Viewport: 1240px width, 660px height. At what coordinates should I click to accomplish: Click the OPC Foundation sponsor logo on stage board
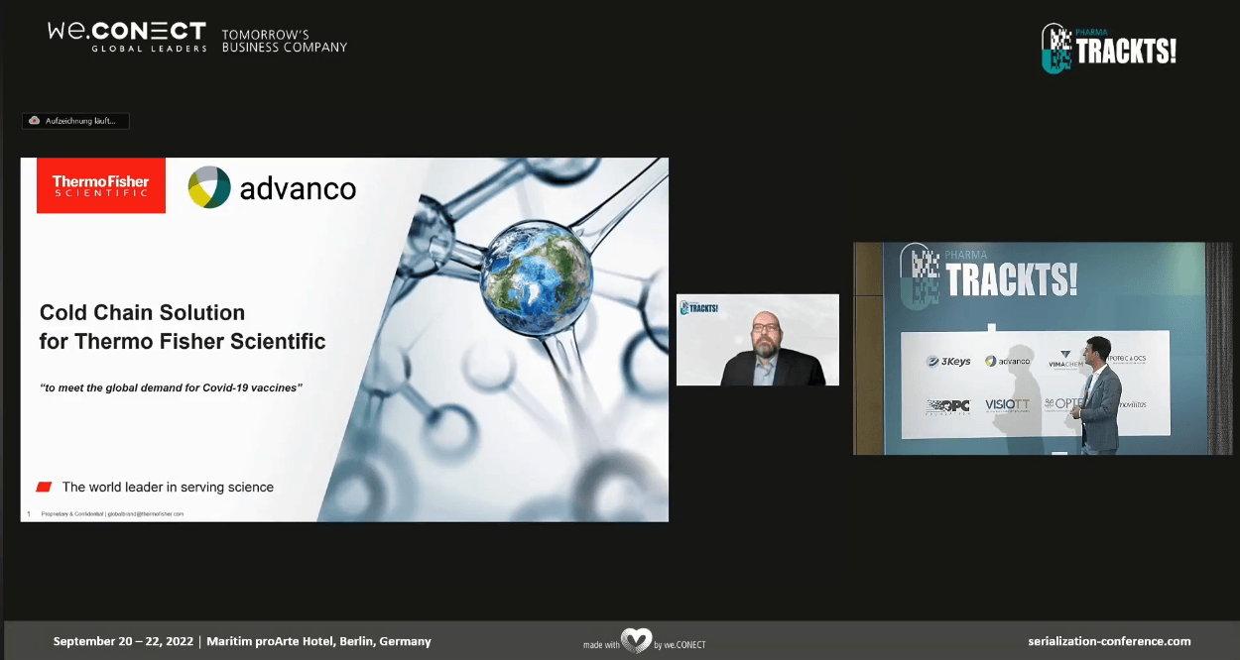(x=947, y=406)
